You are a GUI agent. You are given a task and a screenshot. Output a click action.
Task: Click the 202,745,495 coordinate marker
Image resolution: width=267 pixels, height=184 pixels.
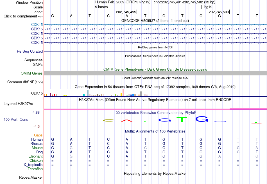coord(126,12)
